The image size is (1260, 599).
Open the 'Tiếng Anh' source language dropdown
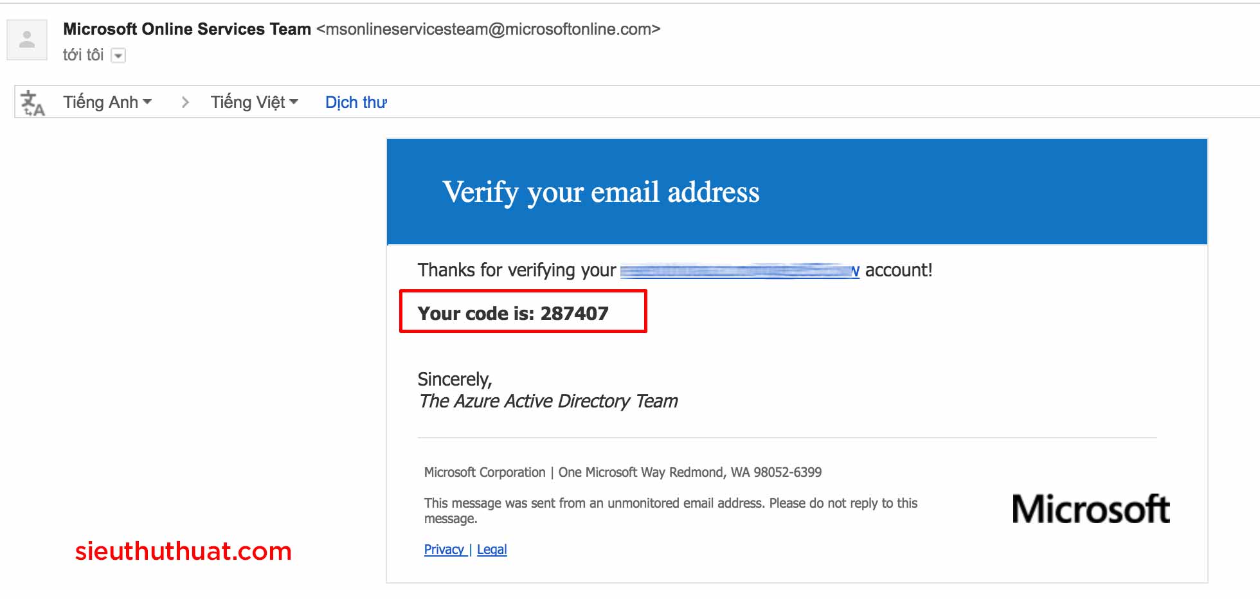coord(107,102)
